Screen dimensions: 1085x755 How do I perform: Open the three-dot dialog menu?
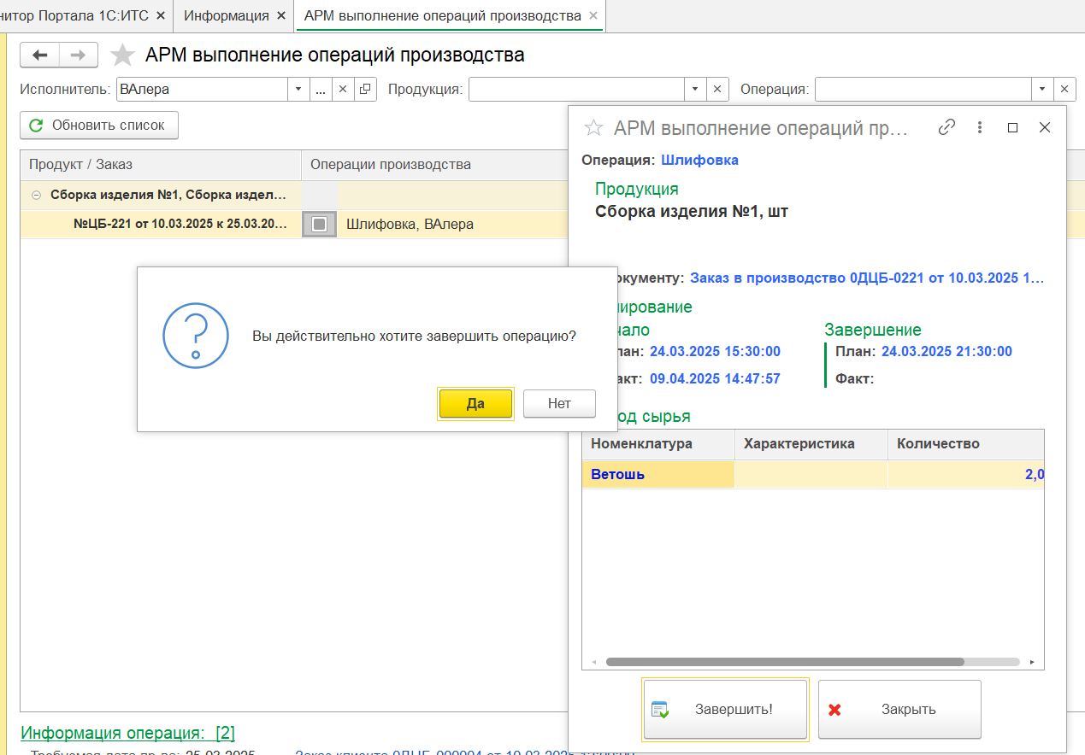pos(980,127)
